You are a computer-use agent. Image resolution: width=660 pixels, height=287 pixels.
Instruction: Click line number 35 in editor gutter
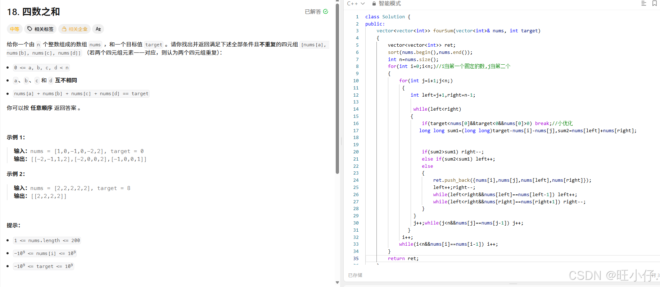pyautogui.click(x=356, y=259)
